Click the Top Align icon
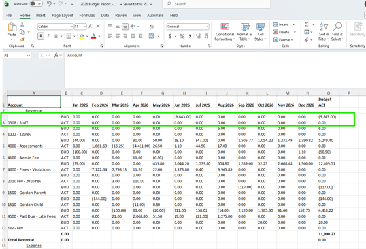366x249 pixels. [x=110, y=26]
